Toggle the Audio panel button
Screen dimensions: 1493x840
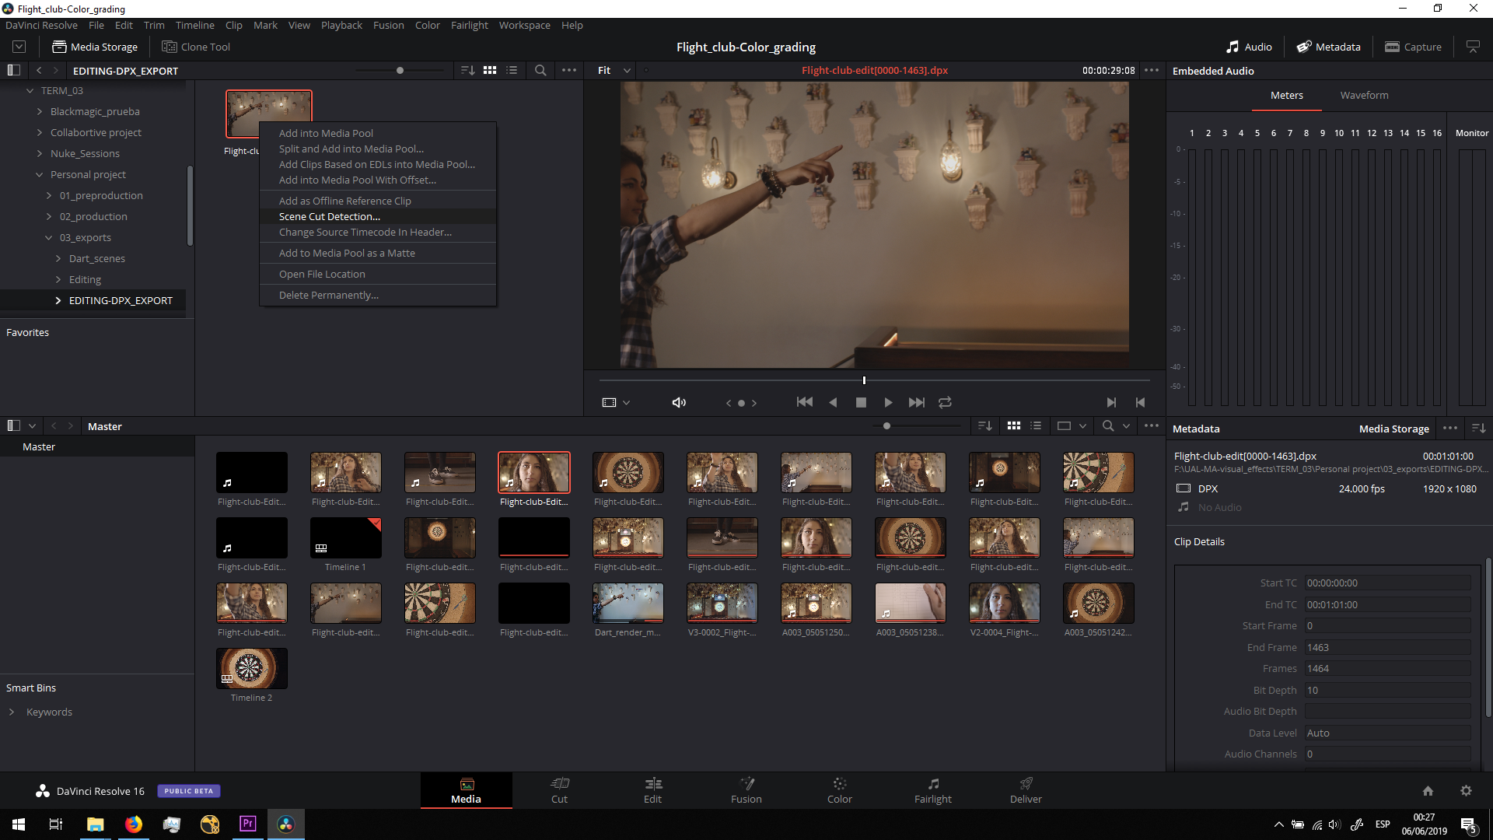[x=1249, y=47]
